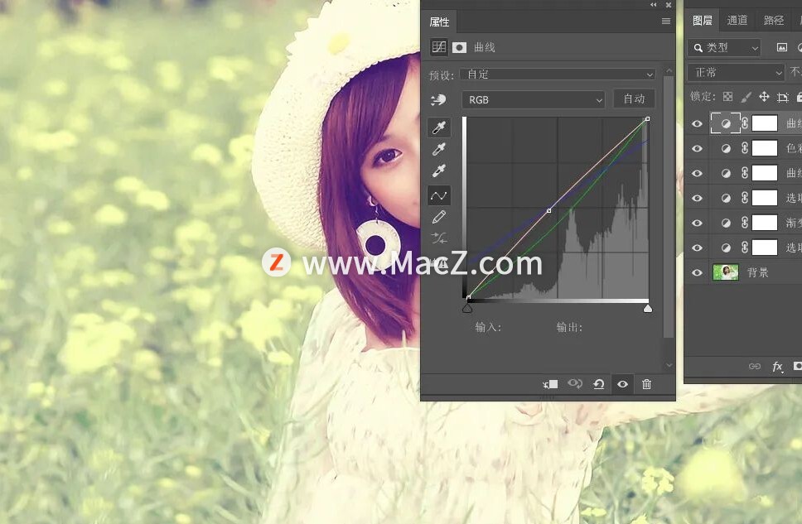Choose the edit points curve tool
Screen dimensions: 802x524
[x=439, y=195]
